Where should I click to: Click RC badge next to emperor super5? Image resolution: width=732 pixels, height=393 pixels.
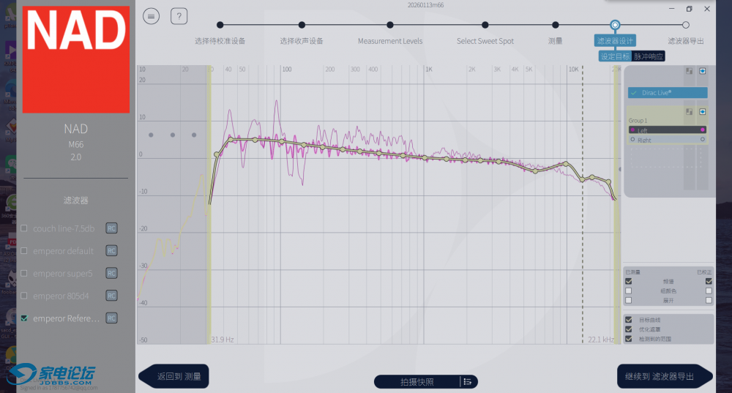111,274
